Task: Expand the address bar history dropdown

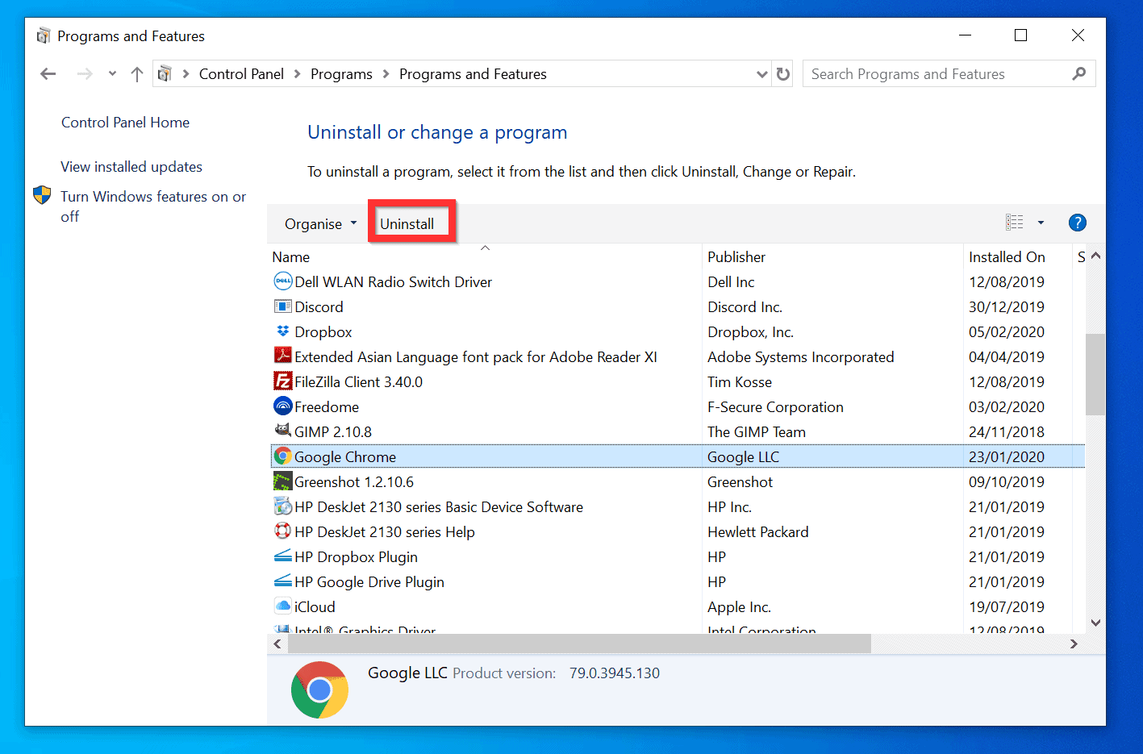Action: [761, 74]
